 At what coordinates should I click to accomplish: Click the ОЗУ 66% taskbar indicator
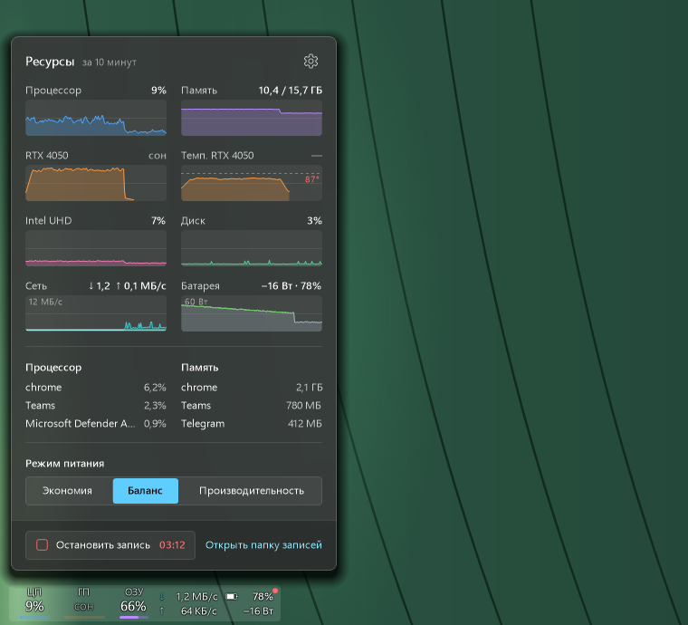pos(133,601)
